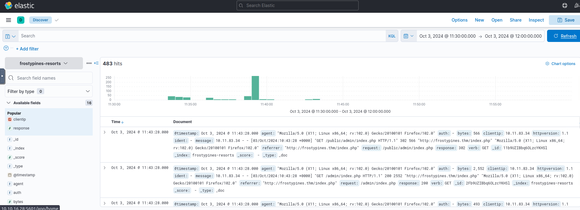
Task: Open the help menu icon
Action: 565,5
